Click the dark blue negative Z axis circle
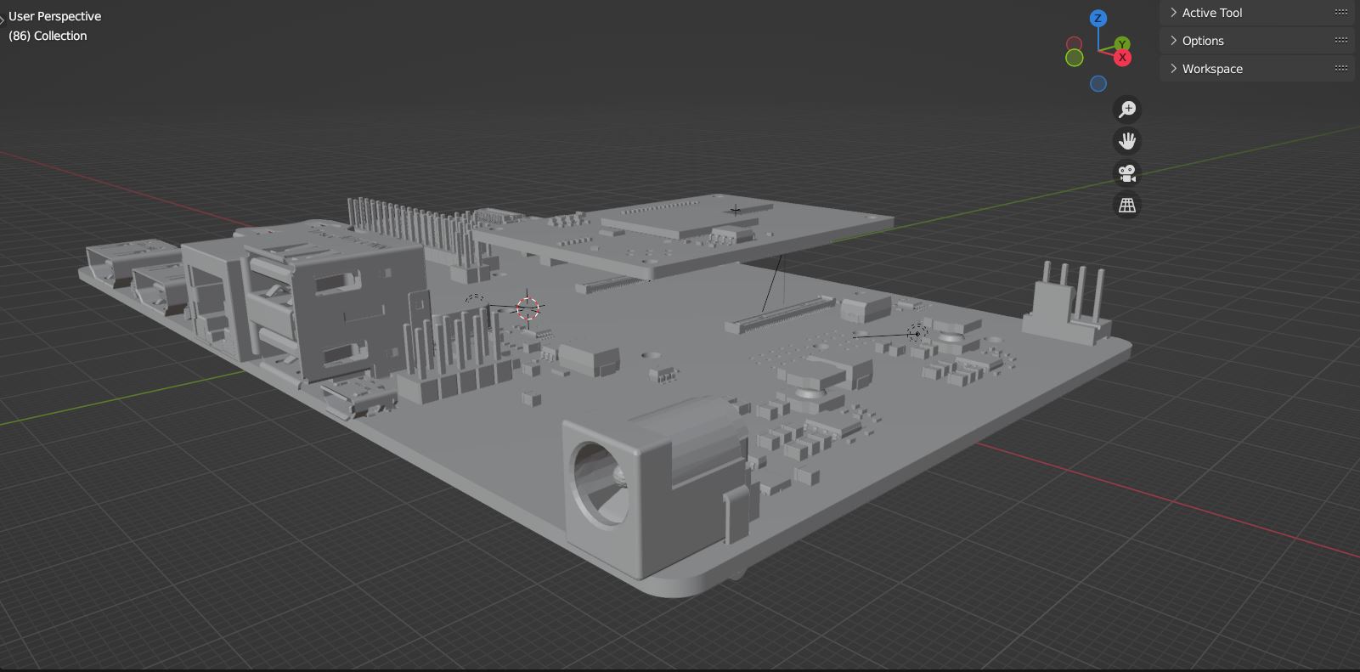The image size is (1360, 672). click(x=1098, y=83)
